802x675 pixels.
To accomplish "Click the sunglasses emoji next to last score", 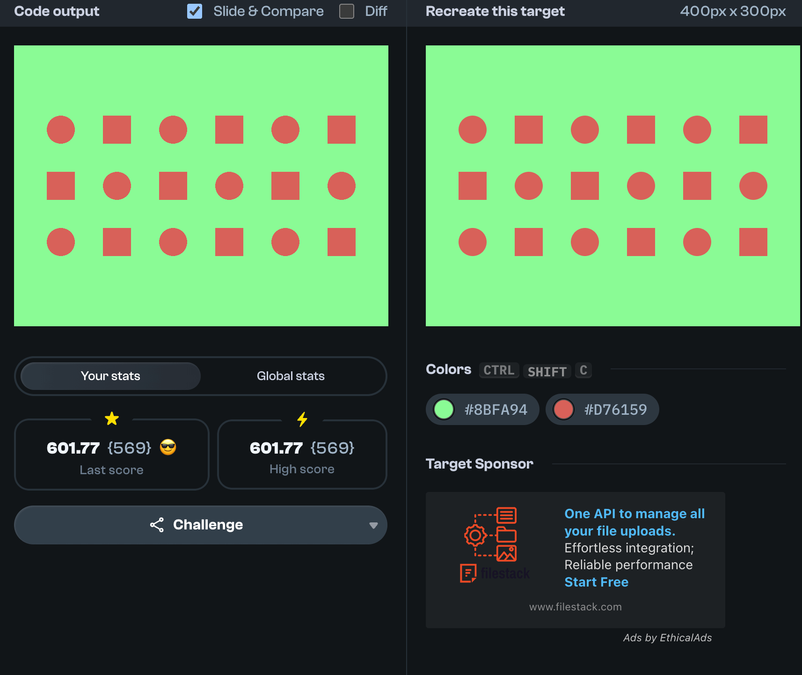I will click(168, 448).
